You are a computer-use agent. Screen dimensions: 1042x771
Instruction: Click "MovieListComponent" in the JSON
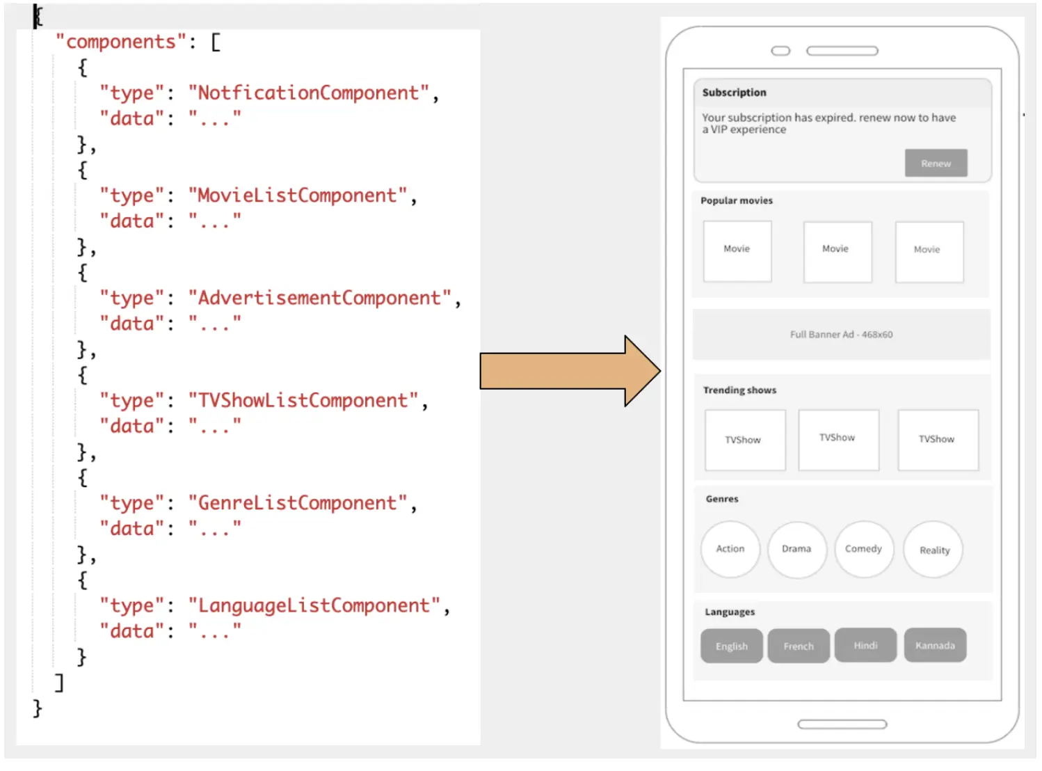point(298,196)
